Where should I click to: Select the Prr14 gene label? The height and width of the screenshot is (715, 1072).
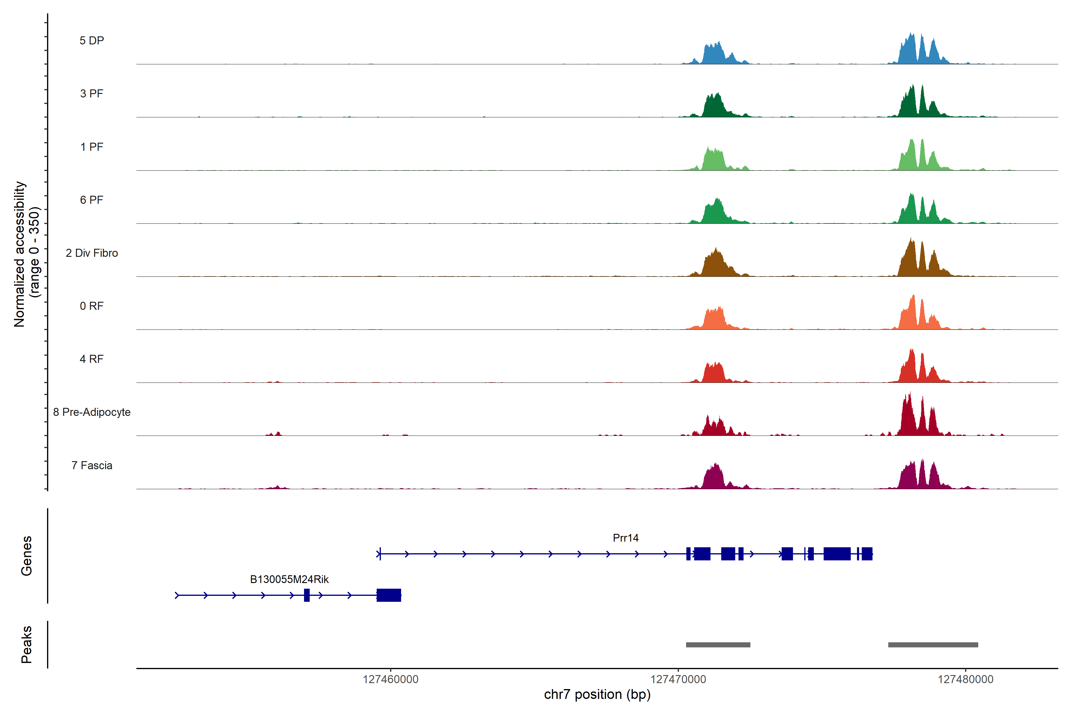625,538
